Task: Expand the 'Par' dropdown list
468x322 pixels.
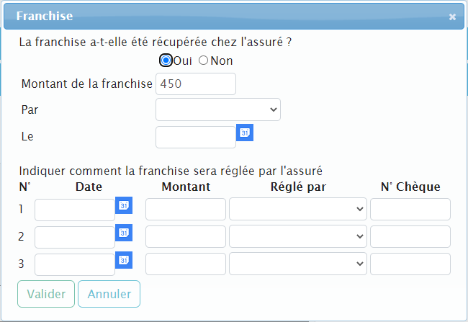Action: click(x=217, y=109)
